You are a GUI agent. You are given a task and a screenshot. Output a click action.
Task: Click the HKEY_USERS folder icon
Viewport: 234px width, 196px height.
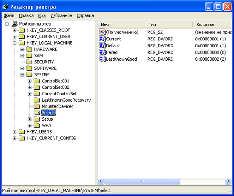click(x=22, y=132)
